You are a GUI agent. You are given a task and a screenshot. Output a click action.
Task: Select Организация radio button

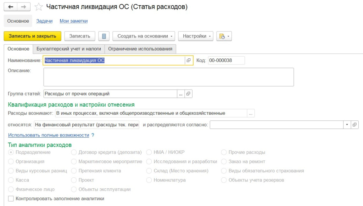point(11,162)
